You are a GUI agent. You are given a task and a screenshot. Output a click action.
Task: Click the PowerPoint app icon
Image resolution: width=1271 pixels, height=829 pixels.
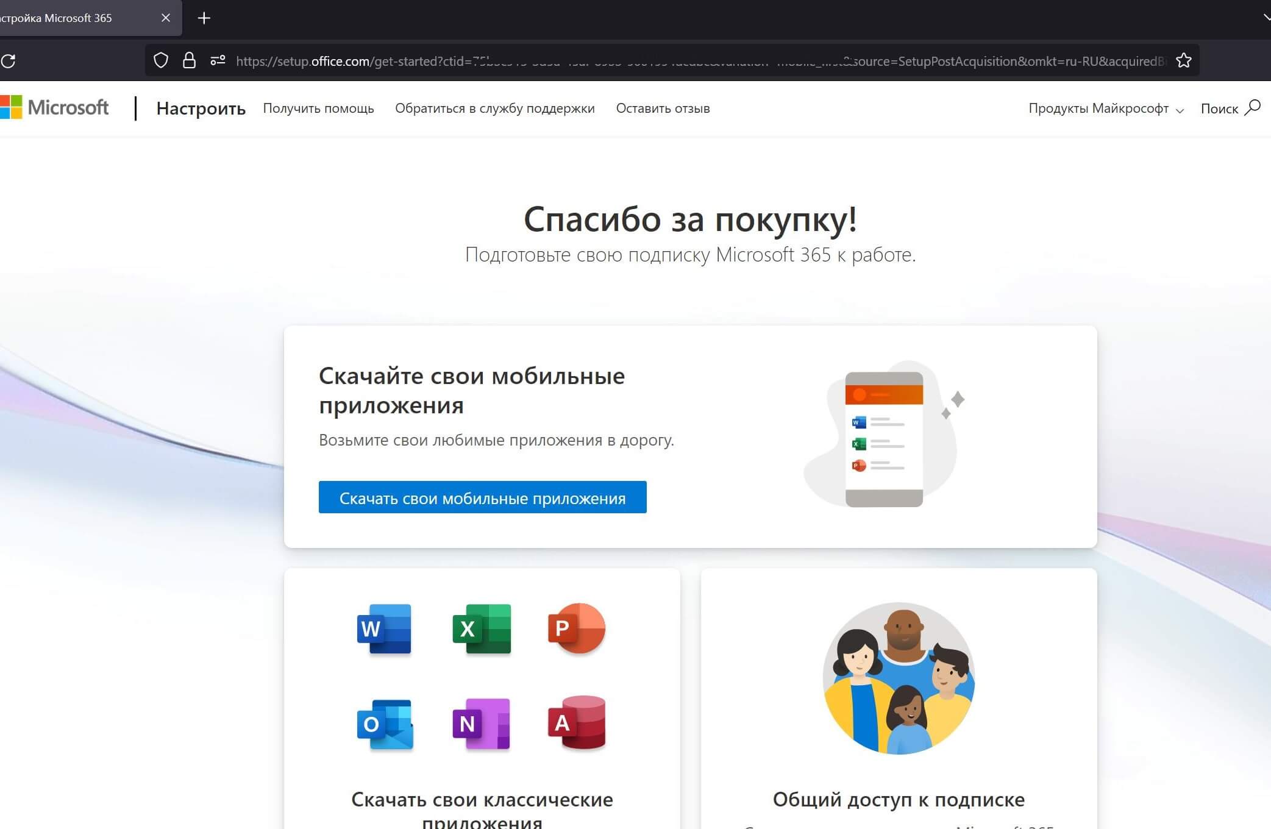pos(576,628)
